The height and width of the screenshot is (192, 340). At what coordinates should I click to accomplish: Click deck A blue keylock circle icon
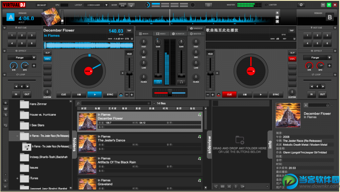(121, 95)
